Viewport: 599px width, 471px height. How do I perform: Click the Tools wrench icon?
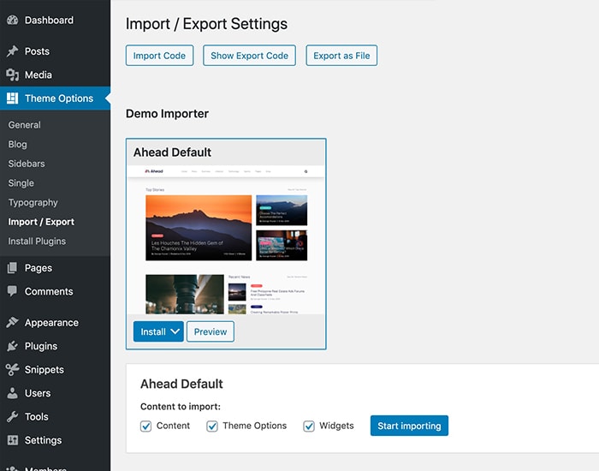(x=12, y=417)
